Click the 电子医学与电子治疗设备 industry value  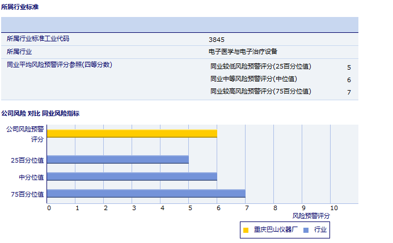243,52
